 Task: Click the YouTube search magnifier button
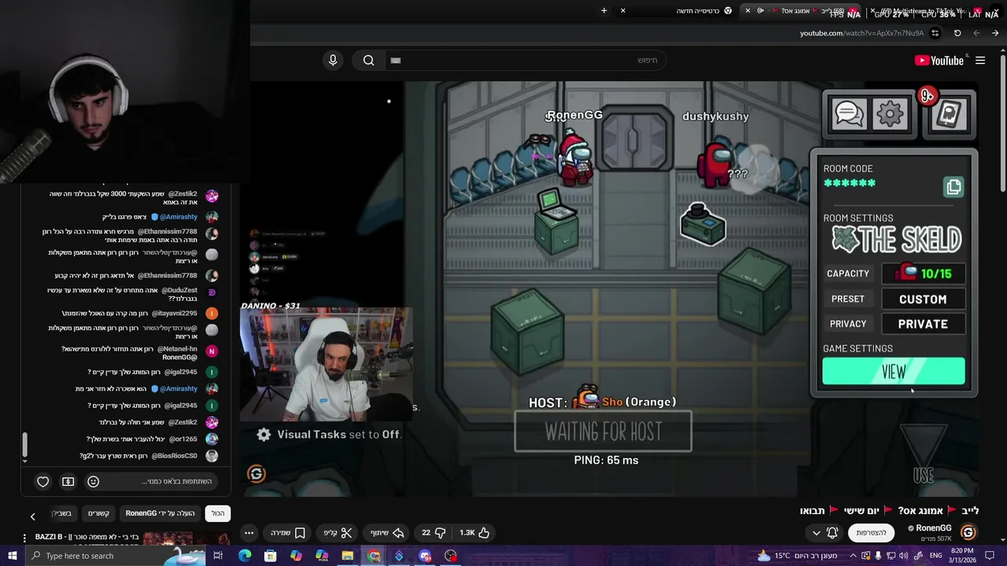(x=368, y=61)
